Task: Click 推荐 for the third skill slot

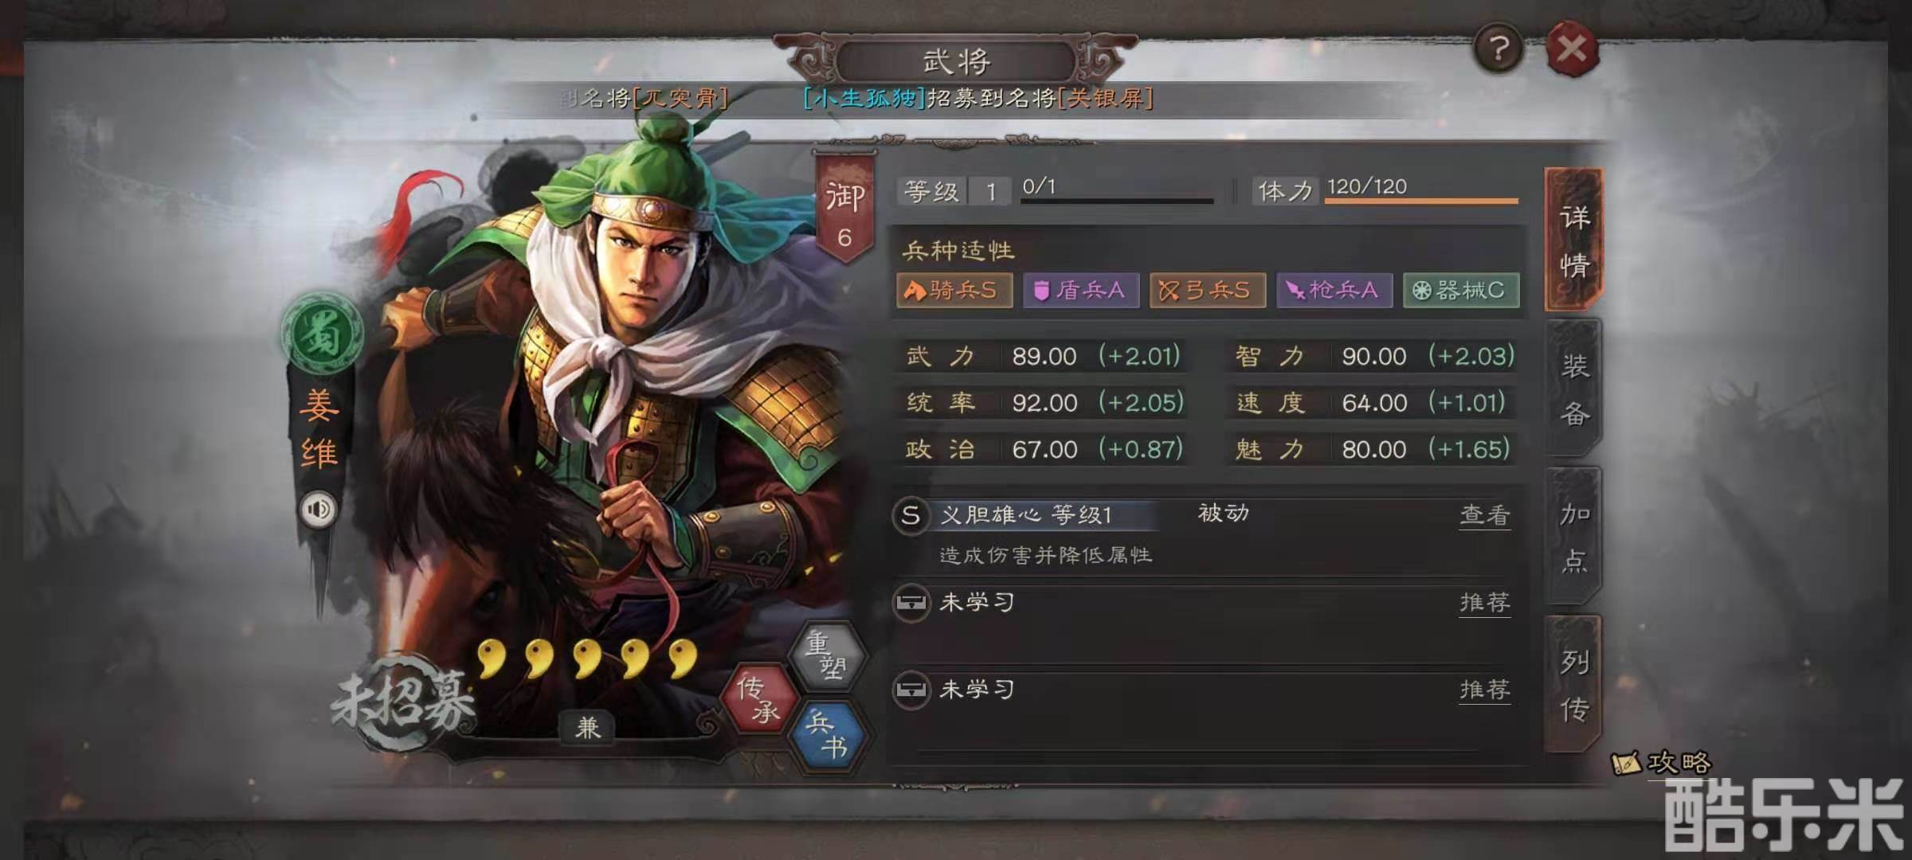Action: (1484, 689)
